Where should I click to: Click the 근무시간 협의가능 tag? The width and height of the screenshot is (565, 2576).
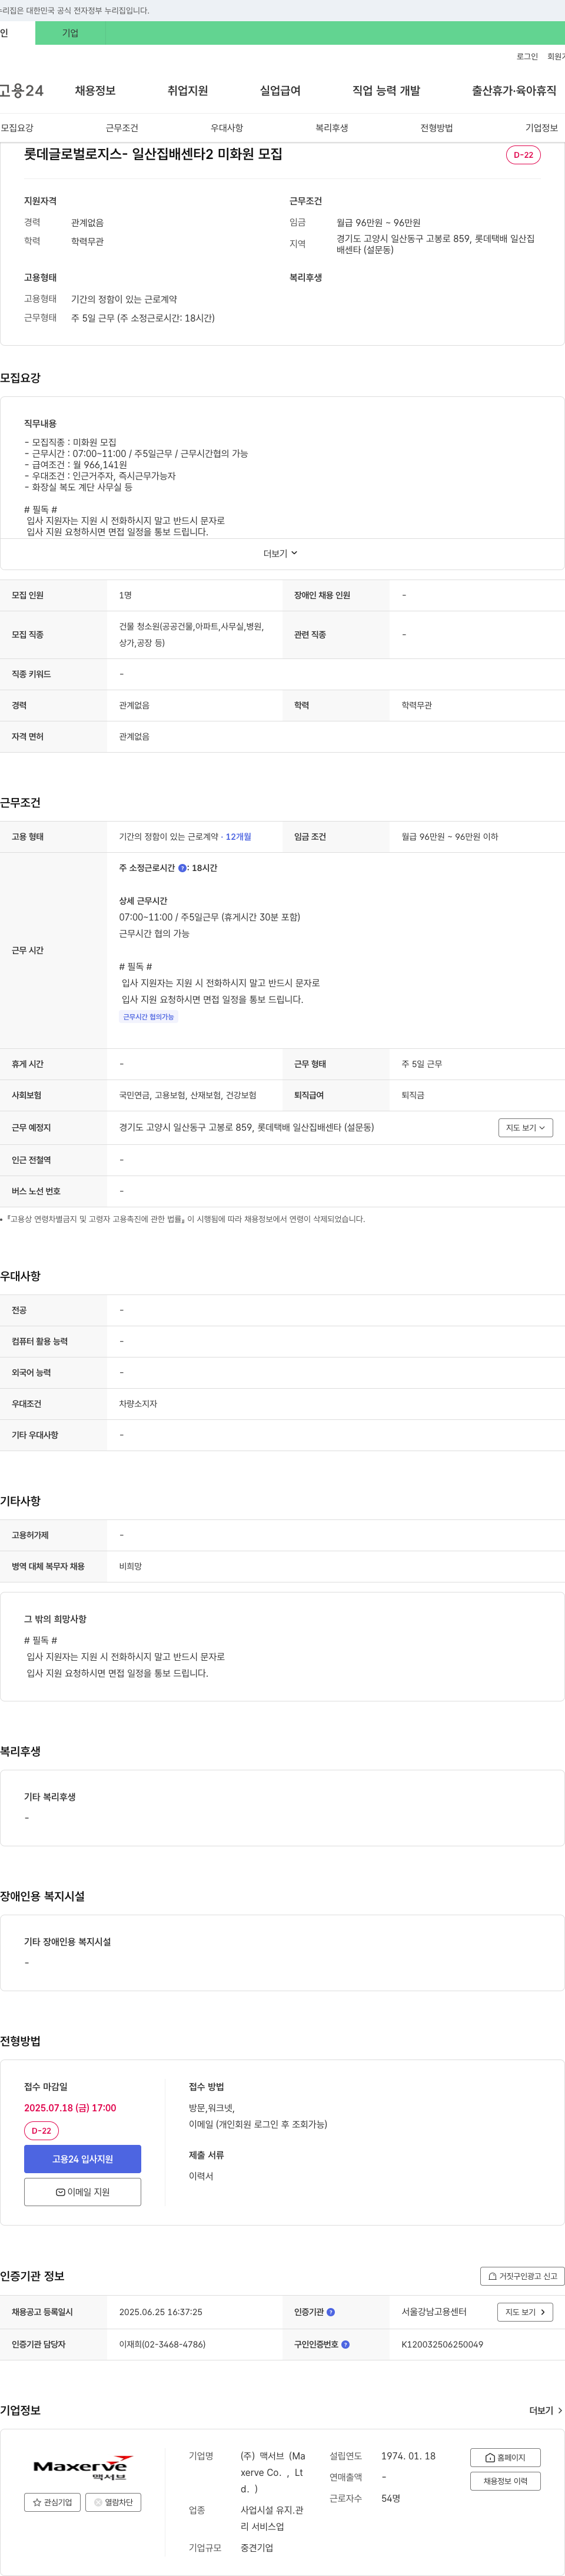click(x=149, y=1017)
